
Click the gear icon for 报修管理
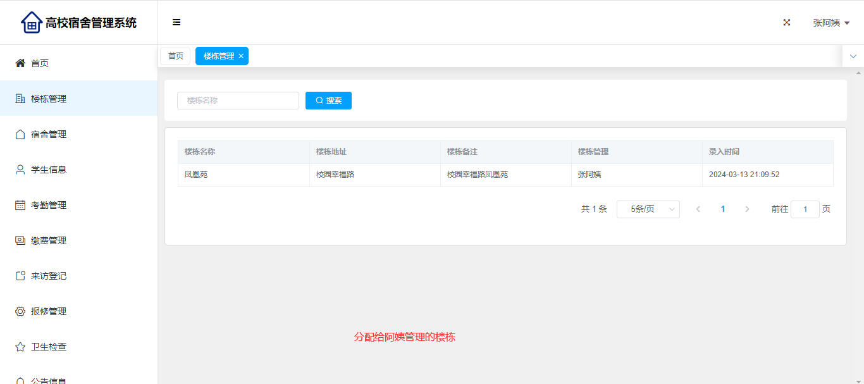(x=20, y=311)
